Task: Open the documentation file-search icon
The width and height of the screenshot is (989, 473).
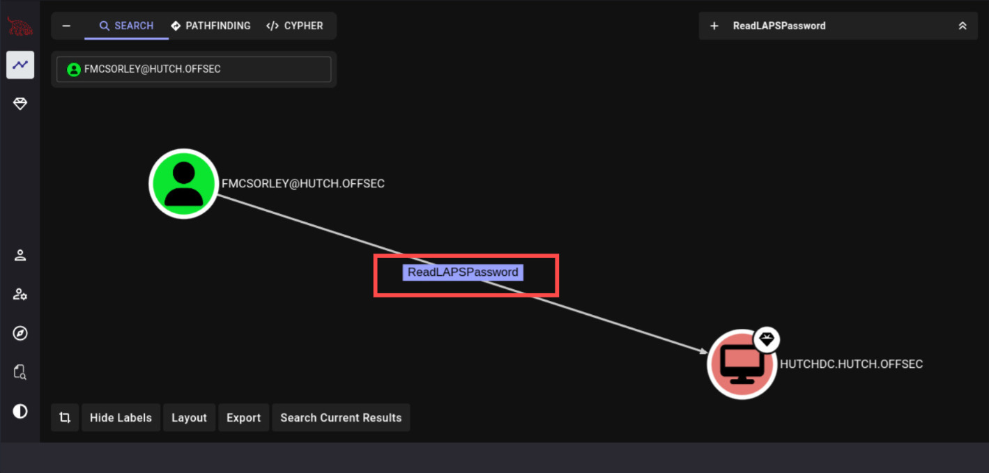Action: coord(20,372)
